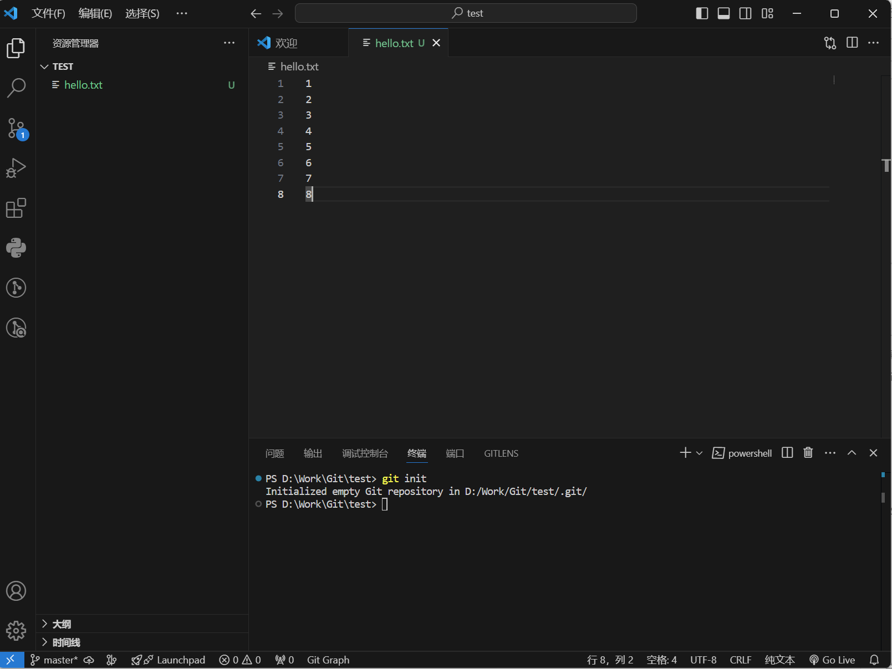Expand the Timeline section

click(x=142, y=642)
